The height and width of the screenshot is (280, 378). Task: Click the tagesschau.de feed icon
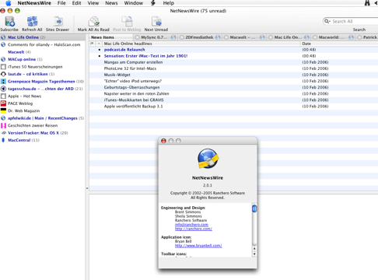3,89
